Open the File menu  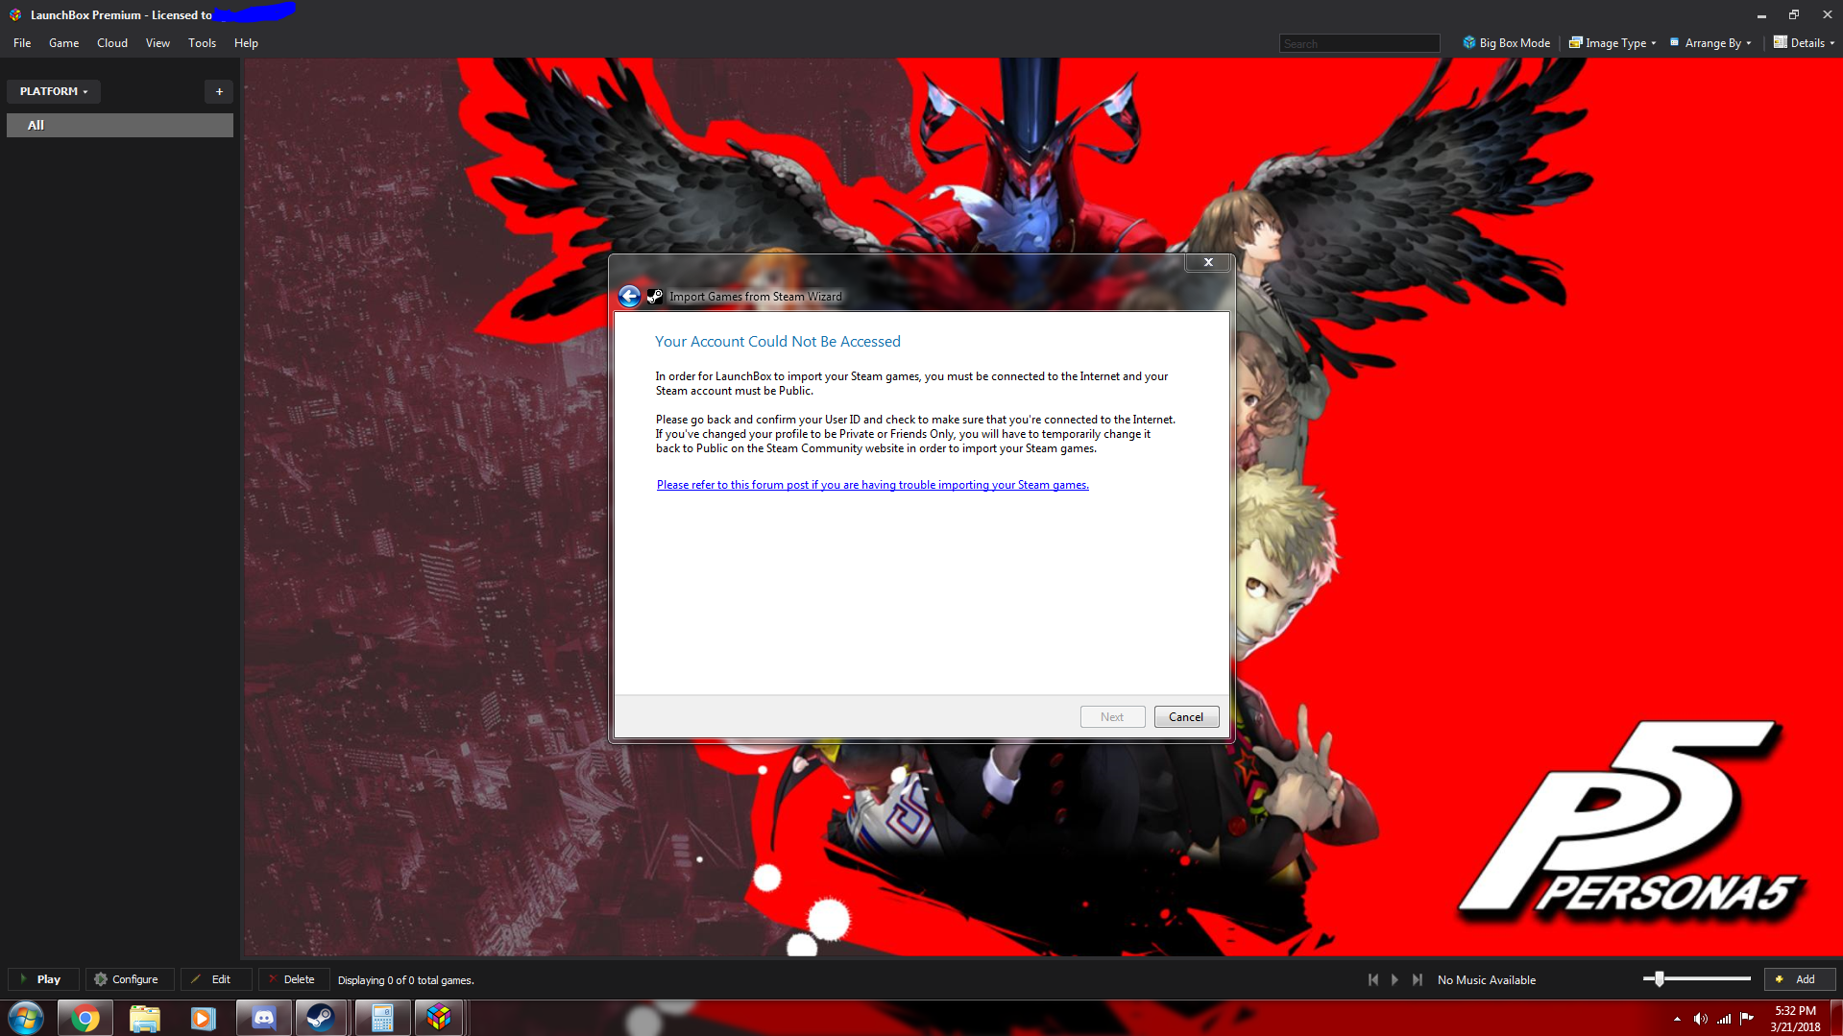(22, 43)
